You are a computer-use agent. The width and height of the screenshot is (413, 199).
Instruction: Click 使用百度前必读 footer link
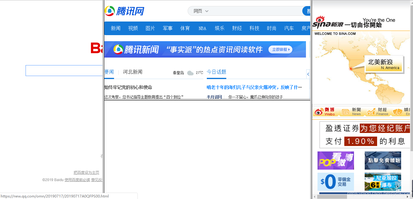[77, 180]
